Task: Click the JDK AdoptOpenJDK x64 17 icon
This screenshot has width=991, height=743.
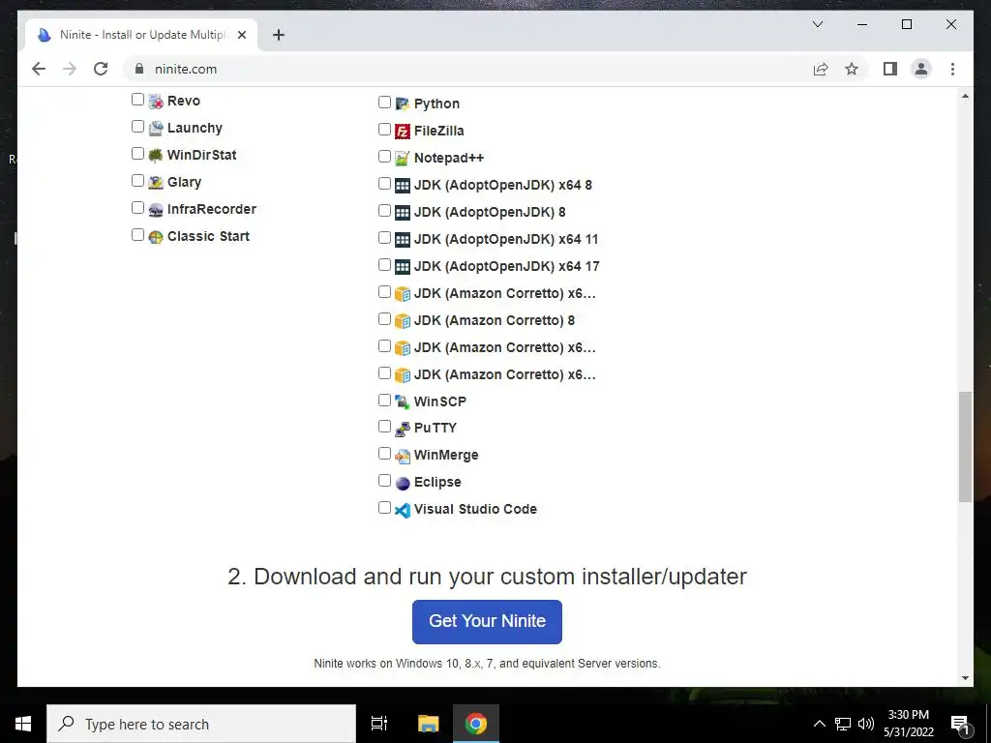Action: pos(402,267)
